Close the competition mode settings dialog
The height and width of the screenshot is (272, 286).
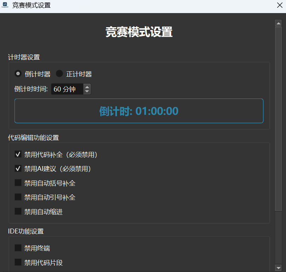point(279,5)
